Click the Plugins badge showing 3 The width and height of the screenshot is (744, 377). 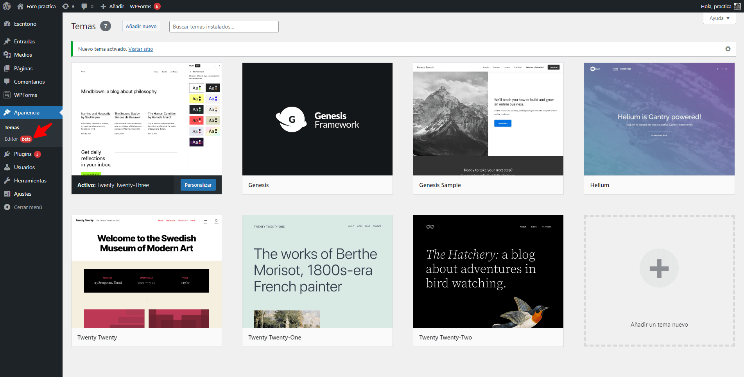38,154
